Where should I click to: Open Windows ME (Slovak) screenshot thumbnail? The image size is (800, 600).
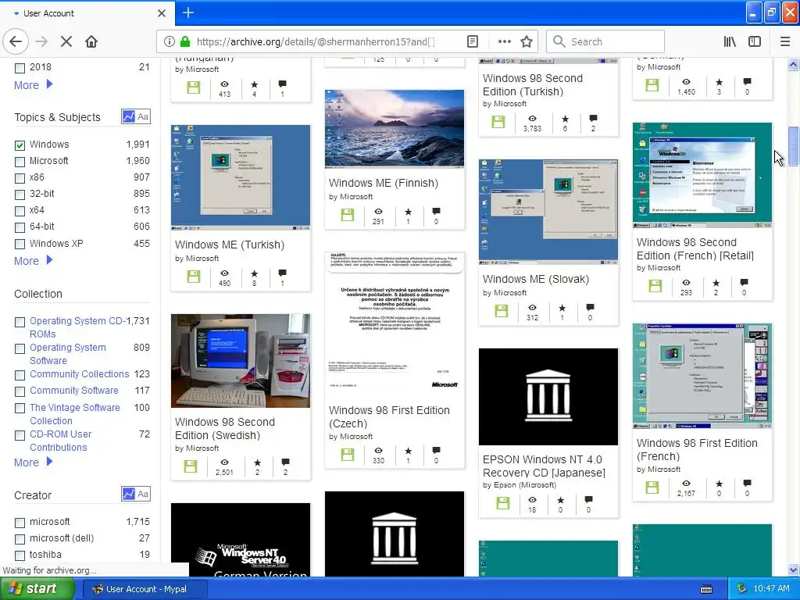(548, 212)
